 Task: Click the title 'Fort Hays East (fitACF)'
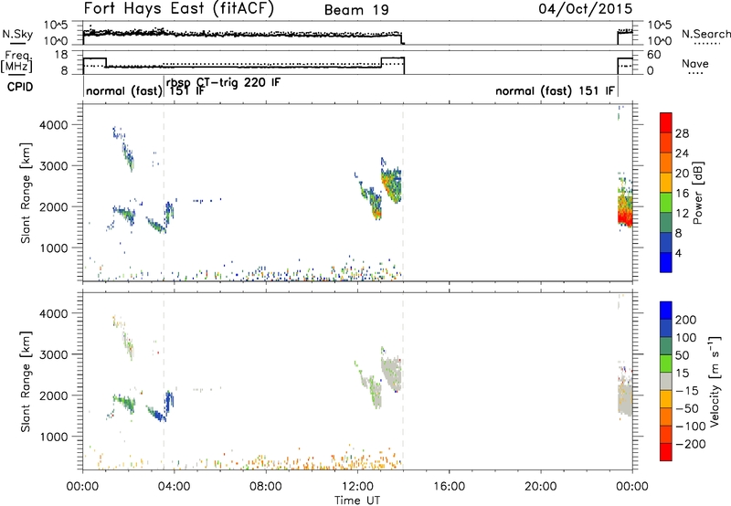pyautogui.click(x=179, y=9)
